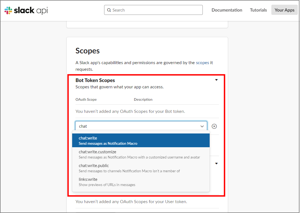Screen dimensions: 300x213
Task: Click the OAuth Scope column header
Action: tap(86, 99)
